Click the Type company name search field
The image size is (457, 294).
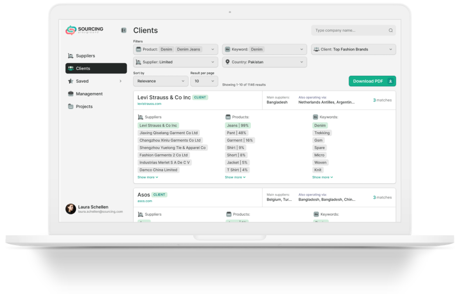353,30
